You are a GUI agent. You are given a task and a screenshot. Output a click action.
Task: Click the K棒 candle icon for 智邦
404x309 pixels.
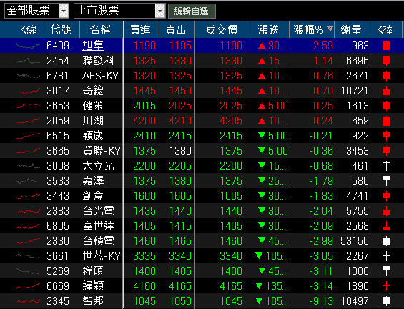click(386, 301)
